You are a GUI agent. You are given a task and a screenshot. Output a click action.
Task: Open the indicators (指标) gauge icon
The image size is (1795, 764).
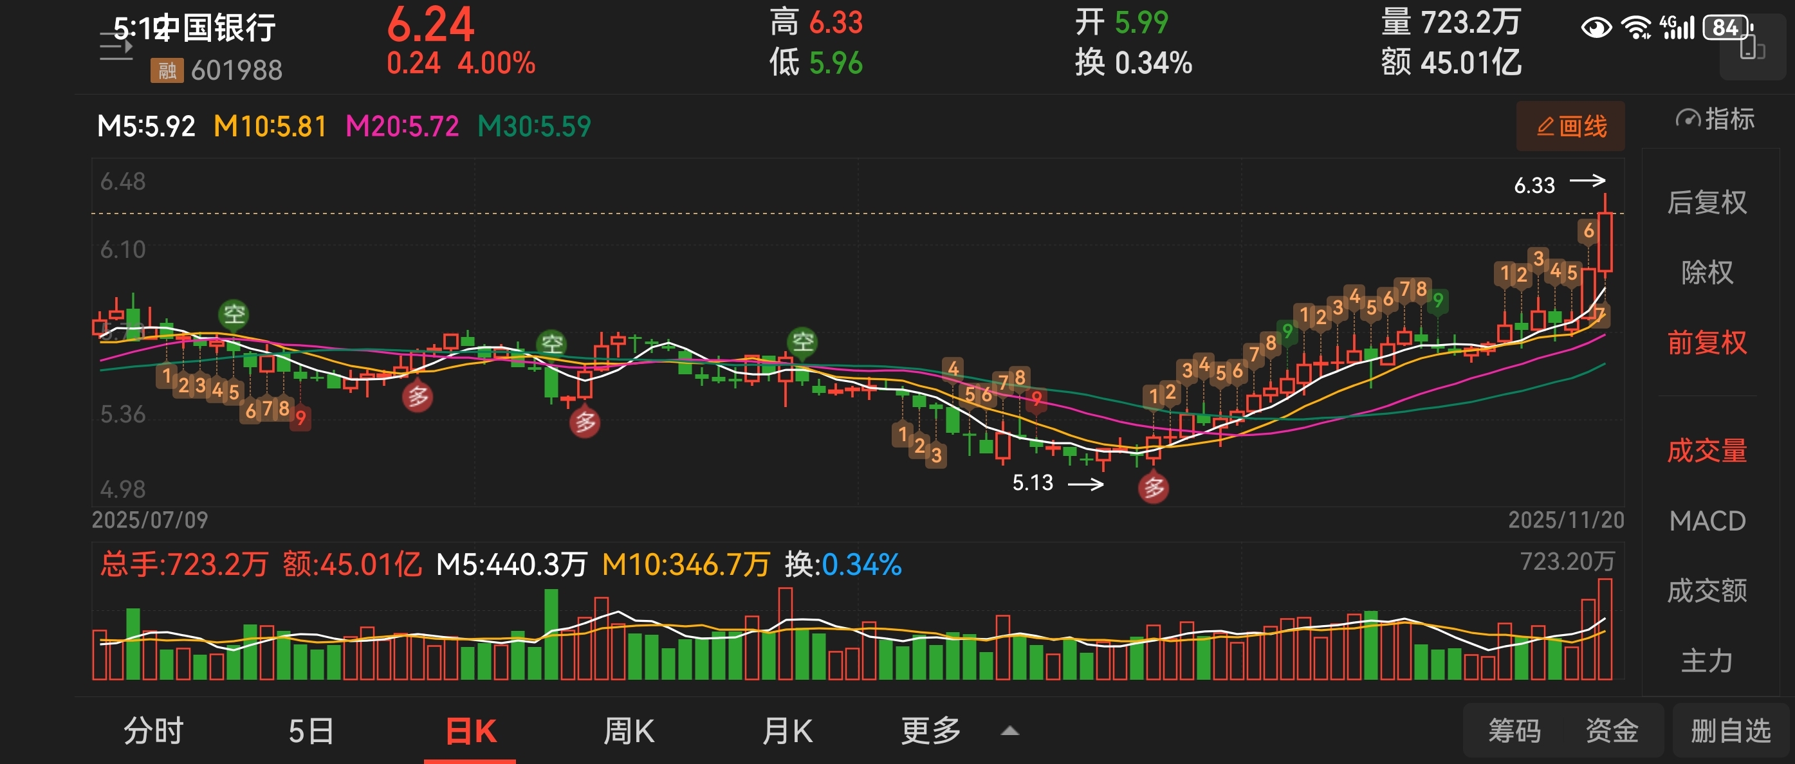1687,119
